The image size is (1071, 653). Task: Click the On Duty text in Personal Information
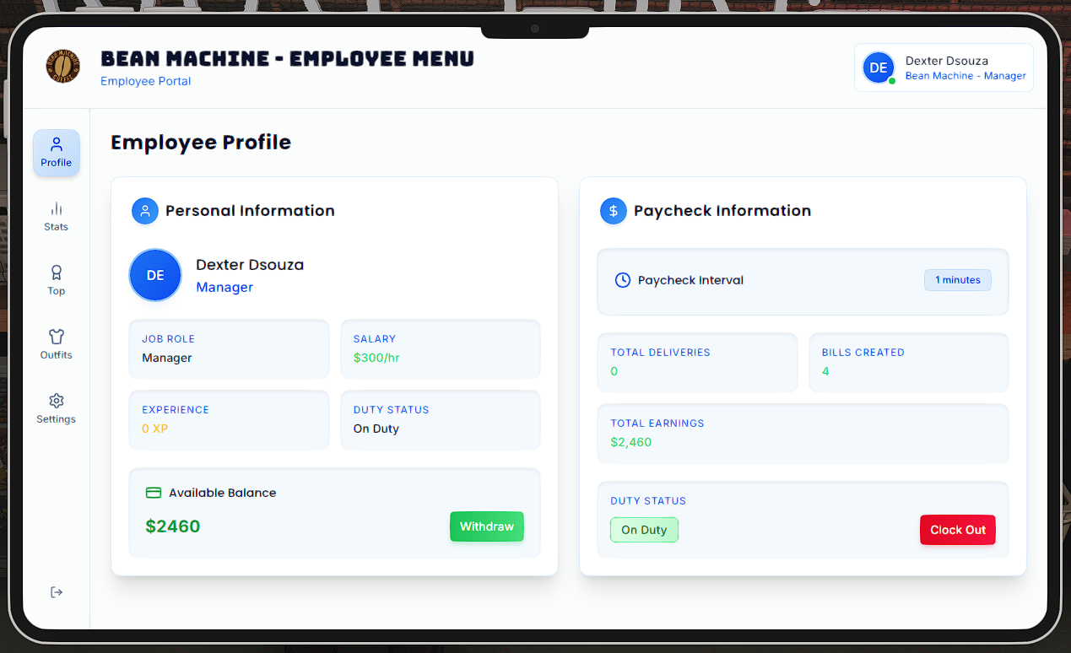(376, 429)
